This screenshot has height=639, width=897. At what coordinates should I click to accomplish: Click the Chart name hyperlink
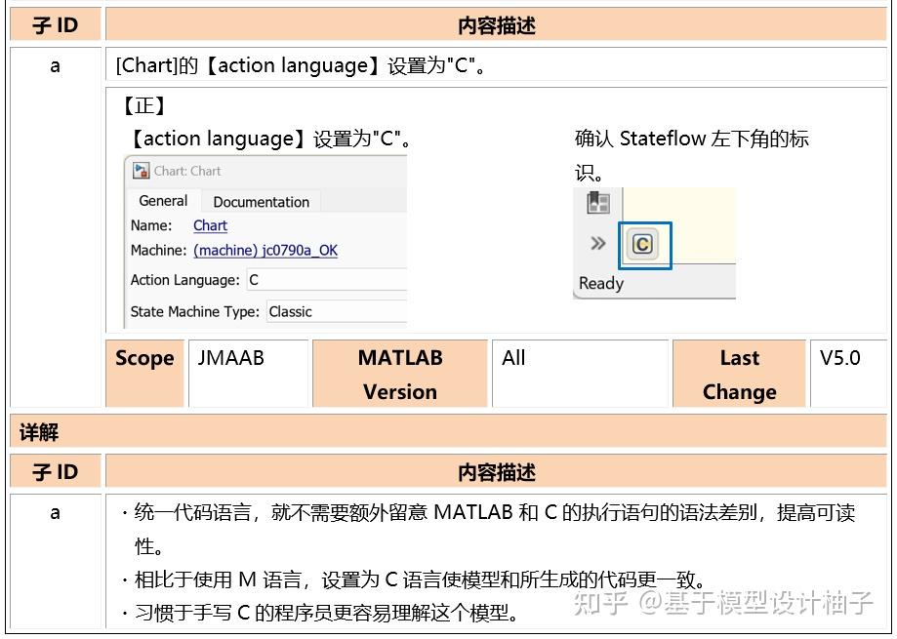[211, 225]
